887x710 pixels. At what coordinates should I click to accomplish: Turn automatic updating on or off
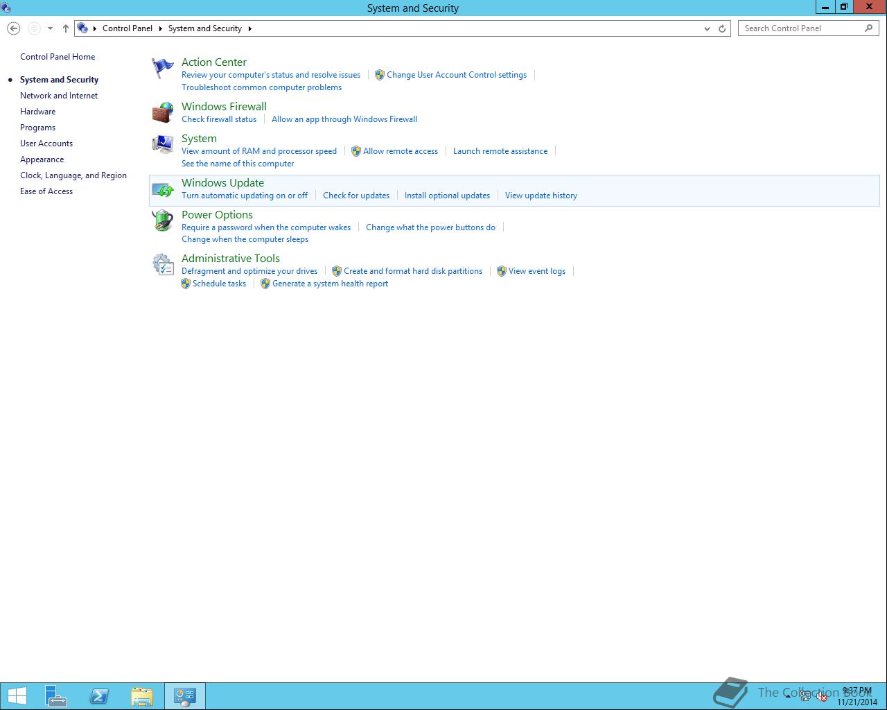pos(245,196)
